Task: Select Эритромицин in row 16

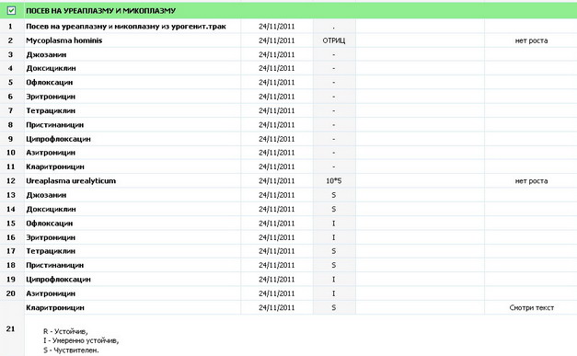Action: (x=51, y=237)
